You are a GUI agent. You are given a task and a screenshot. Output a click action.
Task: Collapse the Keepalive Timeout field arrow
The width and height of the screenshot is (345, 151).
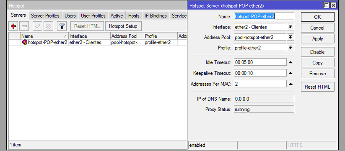pyautogui.click(x=291, y=73)
